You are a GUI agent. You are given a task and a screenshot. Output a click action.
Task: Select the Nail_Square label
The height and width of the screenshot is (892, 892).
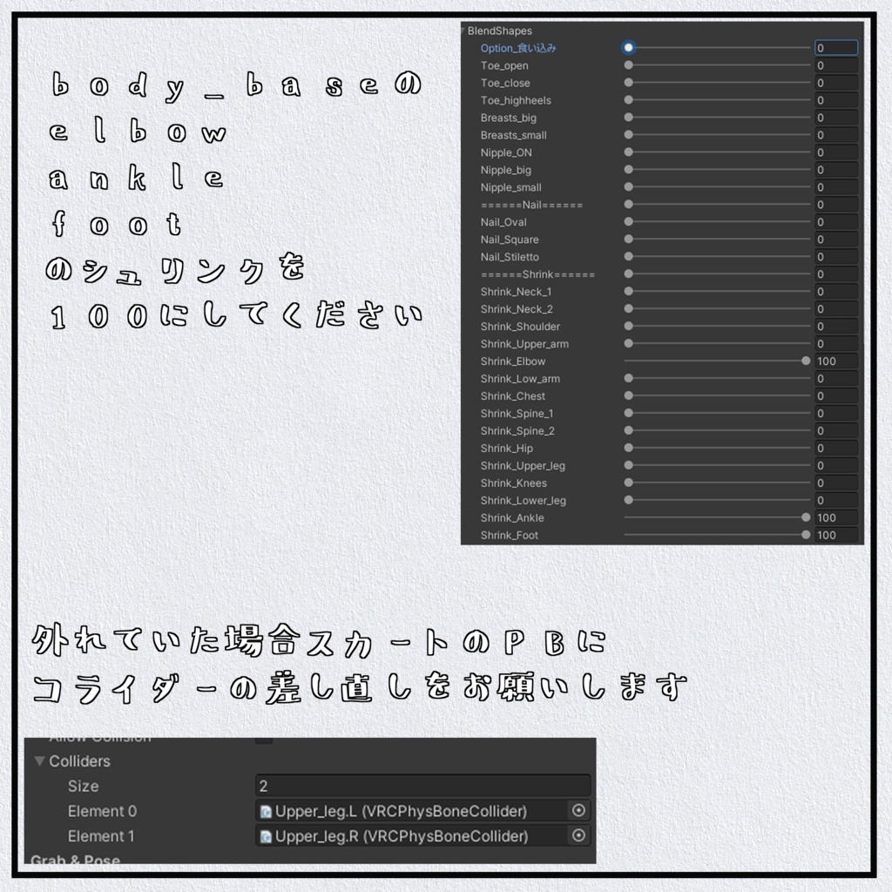(x=509, y=240)
